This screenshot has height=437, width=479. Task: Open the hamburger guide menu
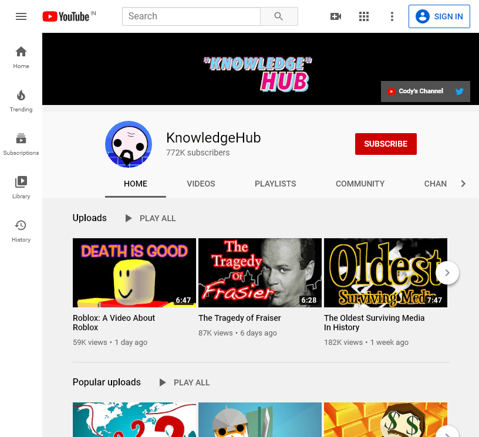(x=21, y=16)
